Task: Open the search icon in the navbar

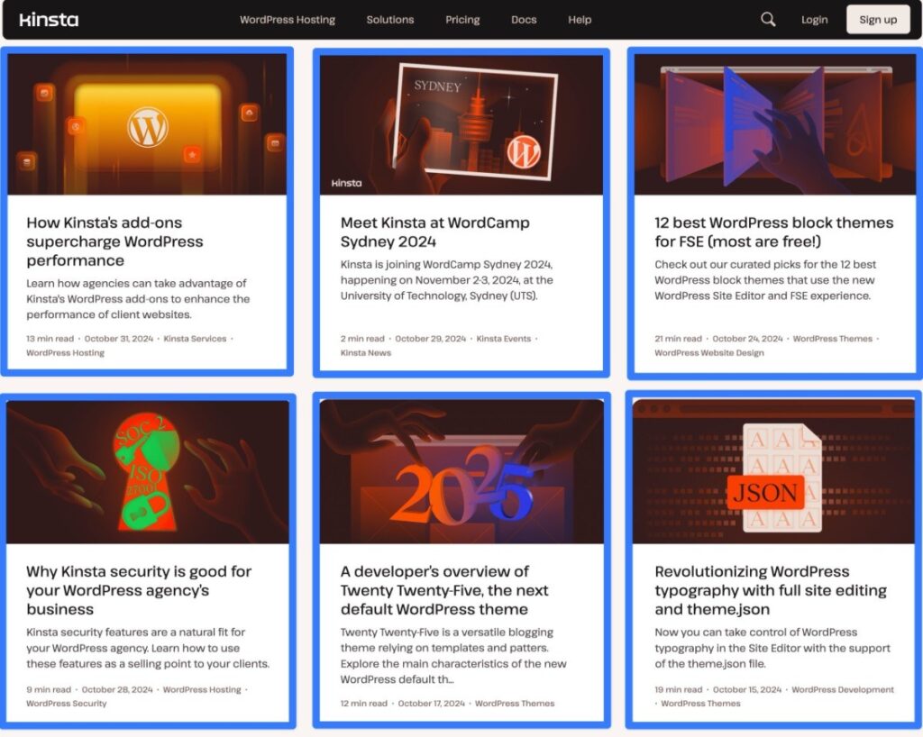Action: coord(767,19)
